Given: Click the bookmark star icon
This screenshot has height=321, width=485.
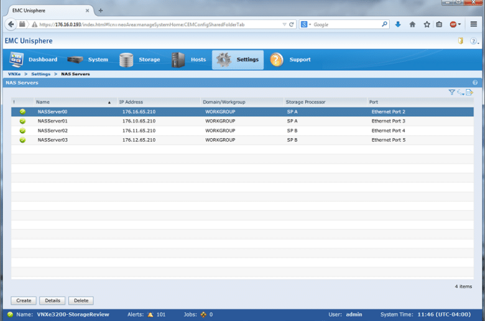Looking at the screenshot, I should [427, 24].
